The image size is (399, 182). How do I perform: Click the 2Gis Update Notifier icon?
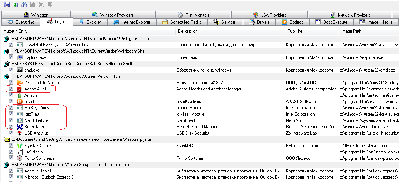pyautogui.click(x=20, y=83)
